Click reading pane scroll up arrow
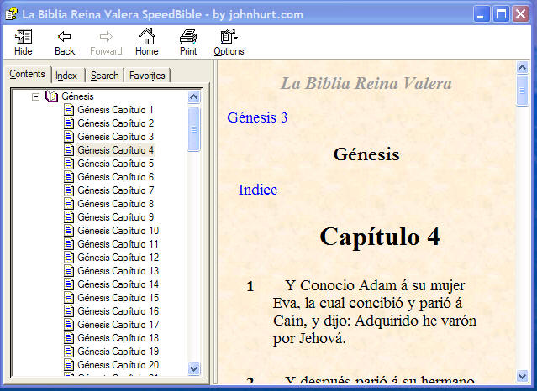 (x=522, y=68)
